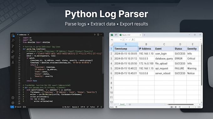Change the LF end of line setting
Image resolution: width=213 pixels, height=119 pixels.
pos(88,107)
